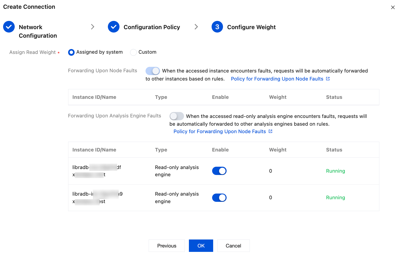Click the Configuration Policy step checkmark icon

coord(114,27)
